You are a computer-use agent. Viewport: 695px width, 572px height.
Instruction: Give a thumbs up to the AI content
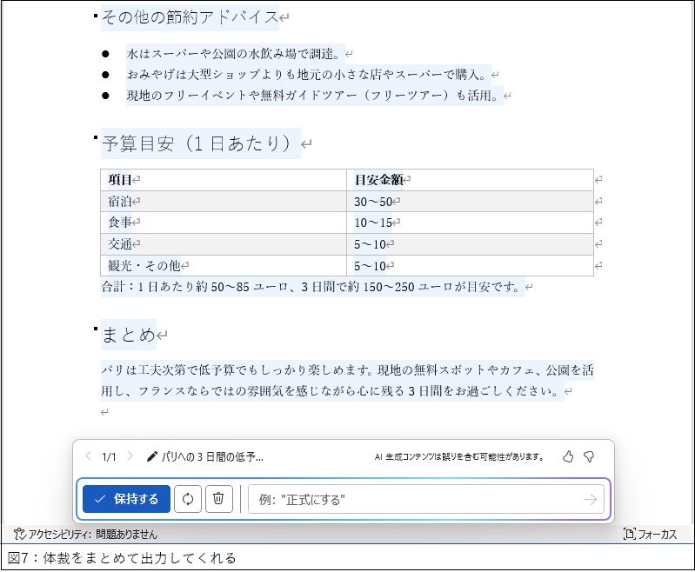coord(568,456)
